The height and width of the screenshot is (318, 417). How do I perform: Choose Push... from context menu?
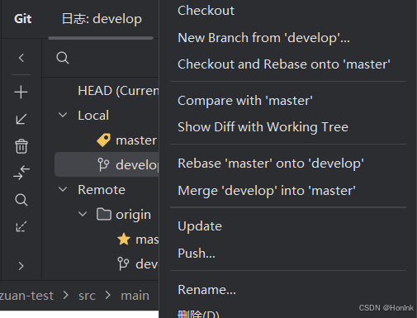(197, 254)
